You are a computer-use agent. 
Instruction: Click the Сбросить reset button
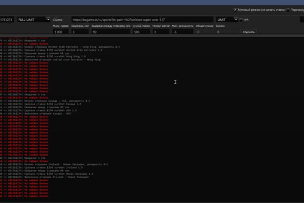(x=249, y=32)
